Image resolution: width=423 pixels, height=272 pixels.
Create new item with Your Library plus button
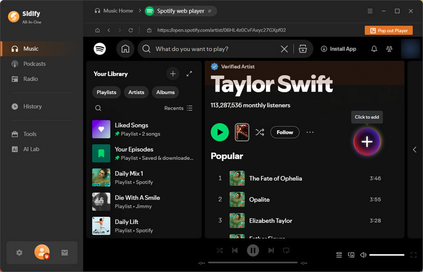click(173, 74)
